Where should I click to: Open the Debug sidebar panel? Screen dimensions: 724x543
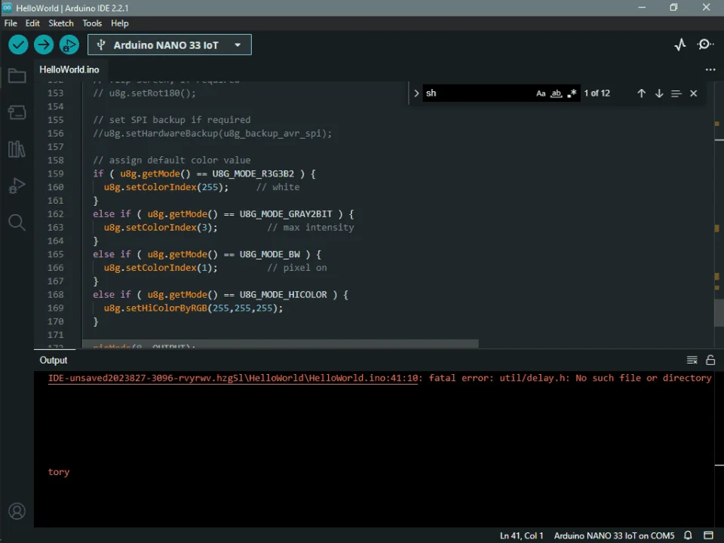(17, 186)
